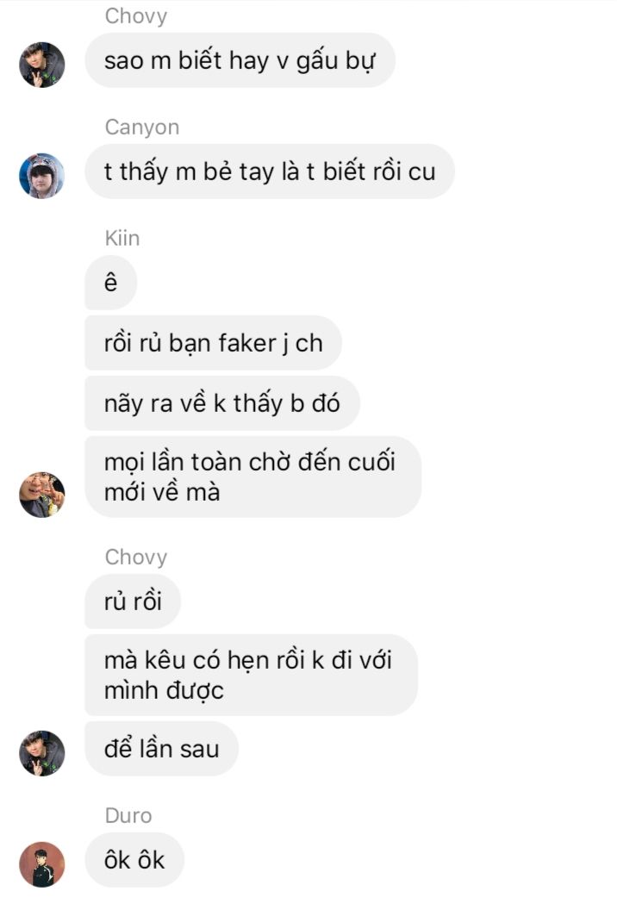Click the Kiin sender name label
Screen dimensions: 617x910
click(122, 238)
